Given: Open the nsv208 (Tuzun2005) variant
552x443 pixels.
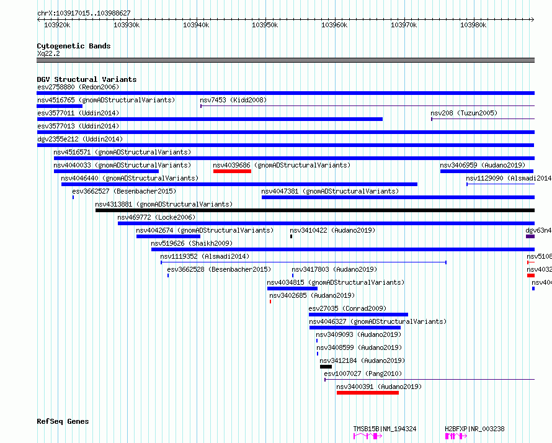Looking at the screenshot, I should [464, 113].
